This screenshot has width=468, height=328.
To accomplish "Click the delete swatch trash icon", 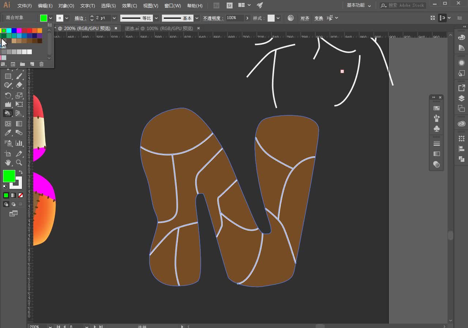I will click(41, 64).
